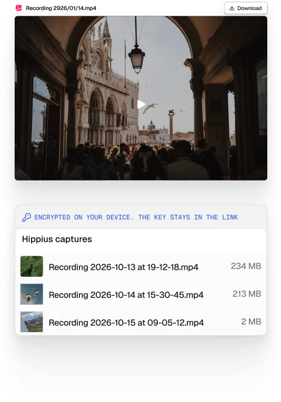Click the 213 MB file size
281x402 pixels.
coord(247,294)
